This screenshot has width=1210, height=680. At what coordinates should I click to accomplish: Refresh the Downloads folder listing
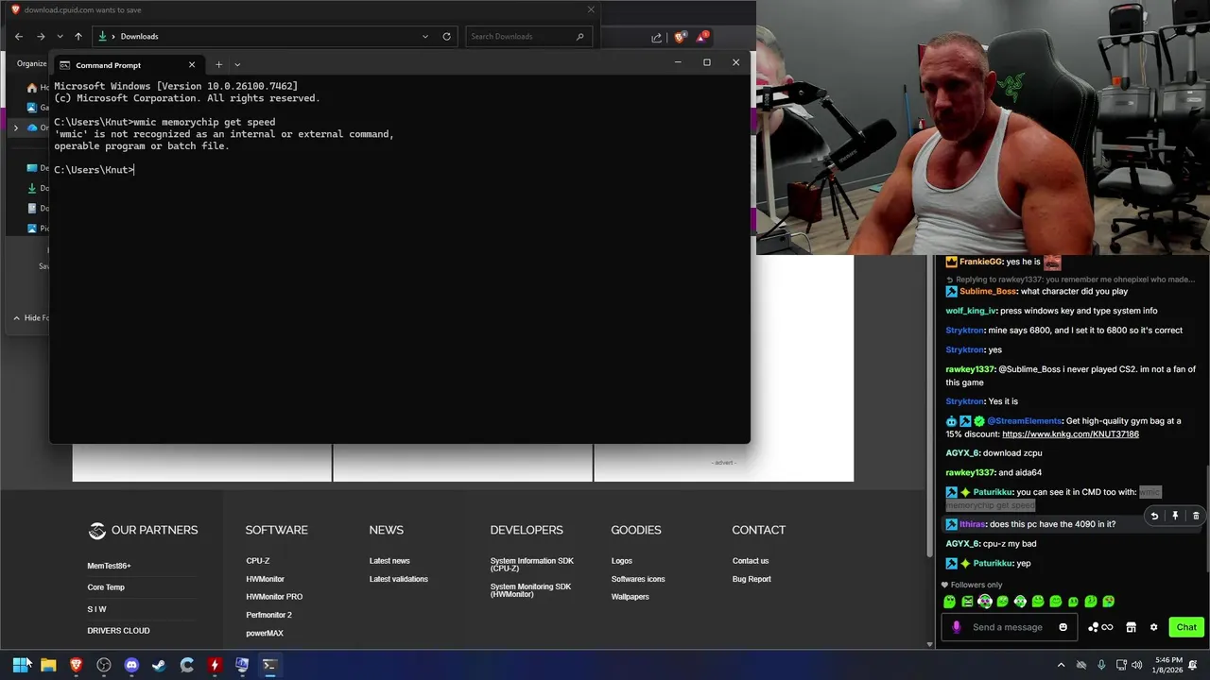pyautogui.click(x=446, y=36)
